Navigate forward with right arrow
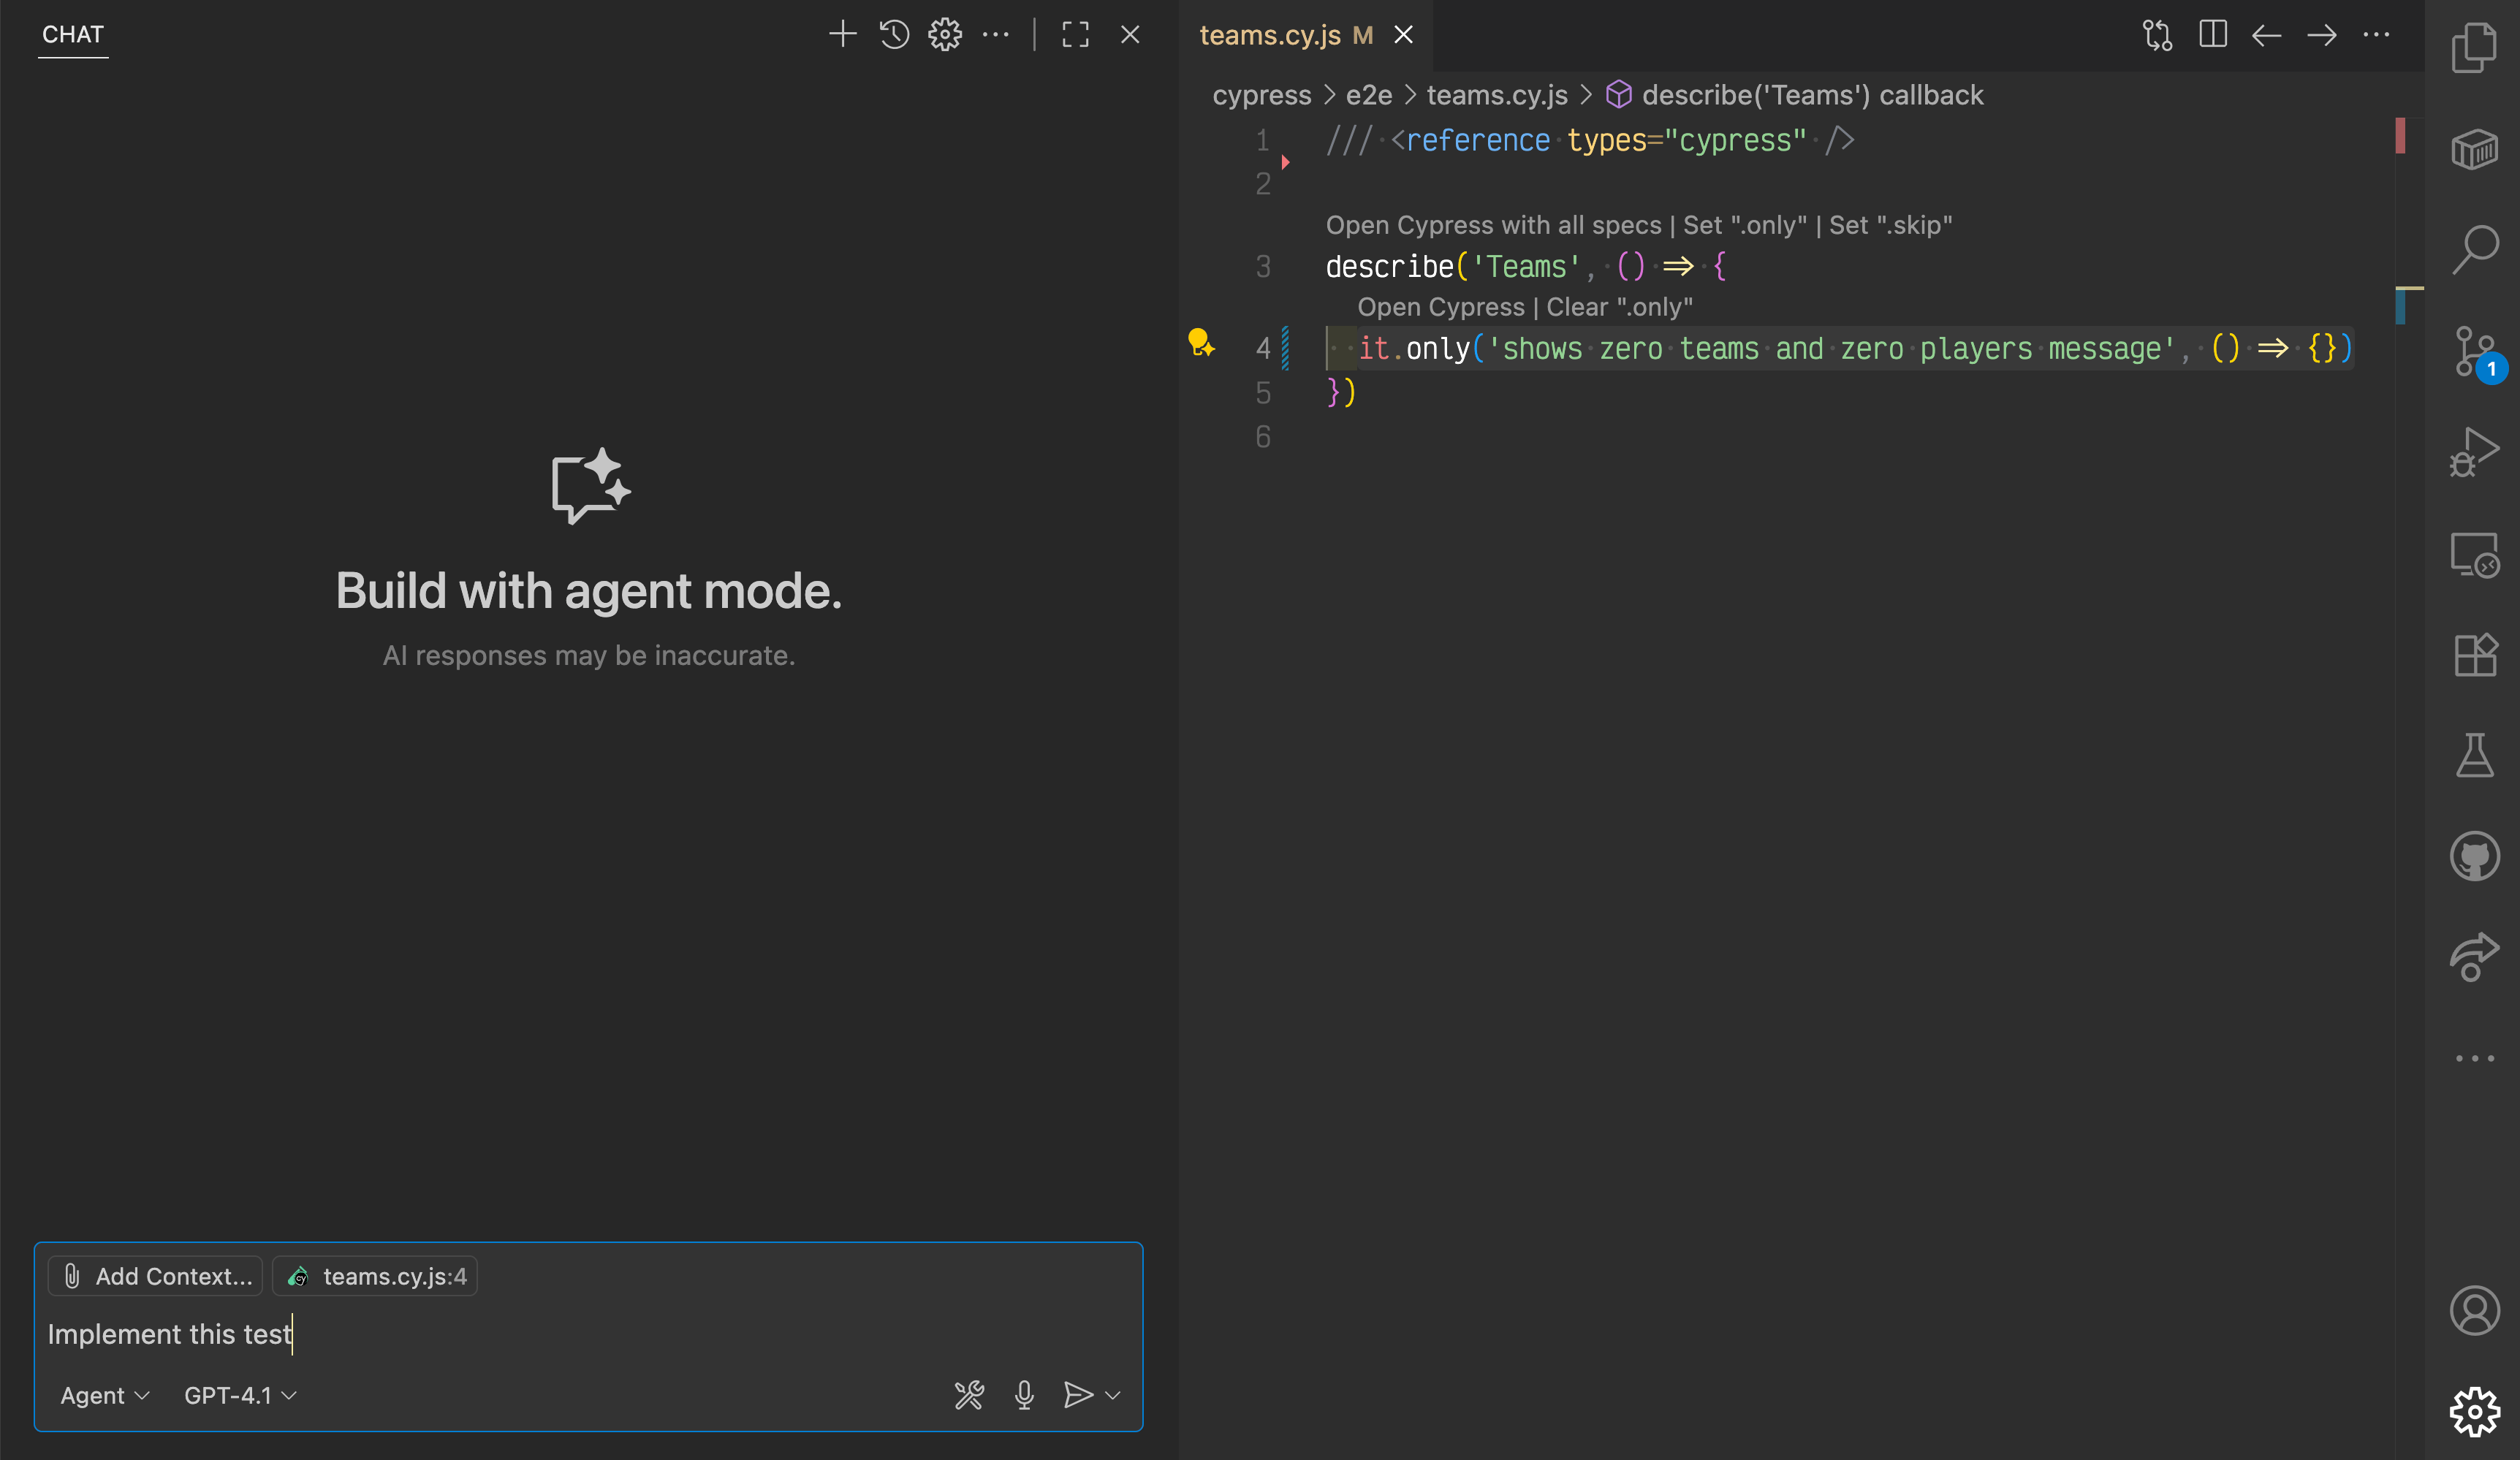Viewport: 2520px width, 1460px height. pyautogui.click(x=2322, y=35)
